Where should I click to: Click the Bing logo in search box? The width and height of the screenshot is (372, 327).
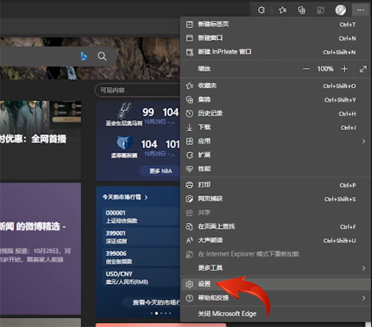coord(84,56)
